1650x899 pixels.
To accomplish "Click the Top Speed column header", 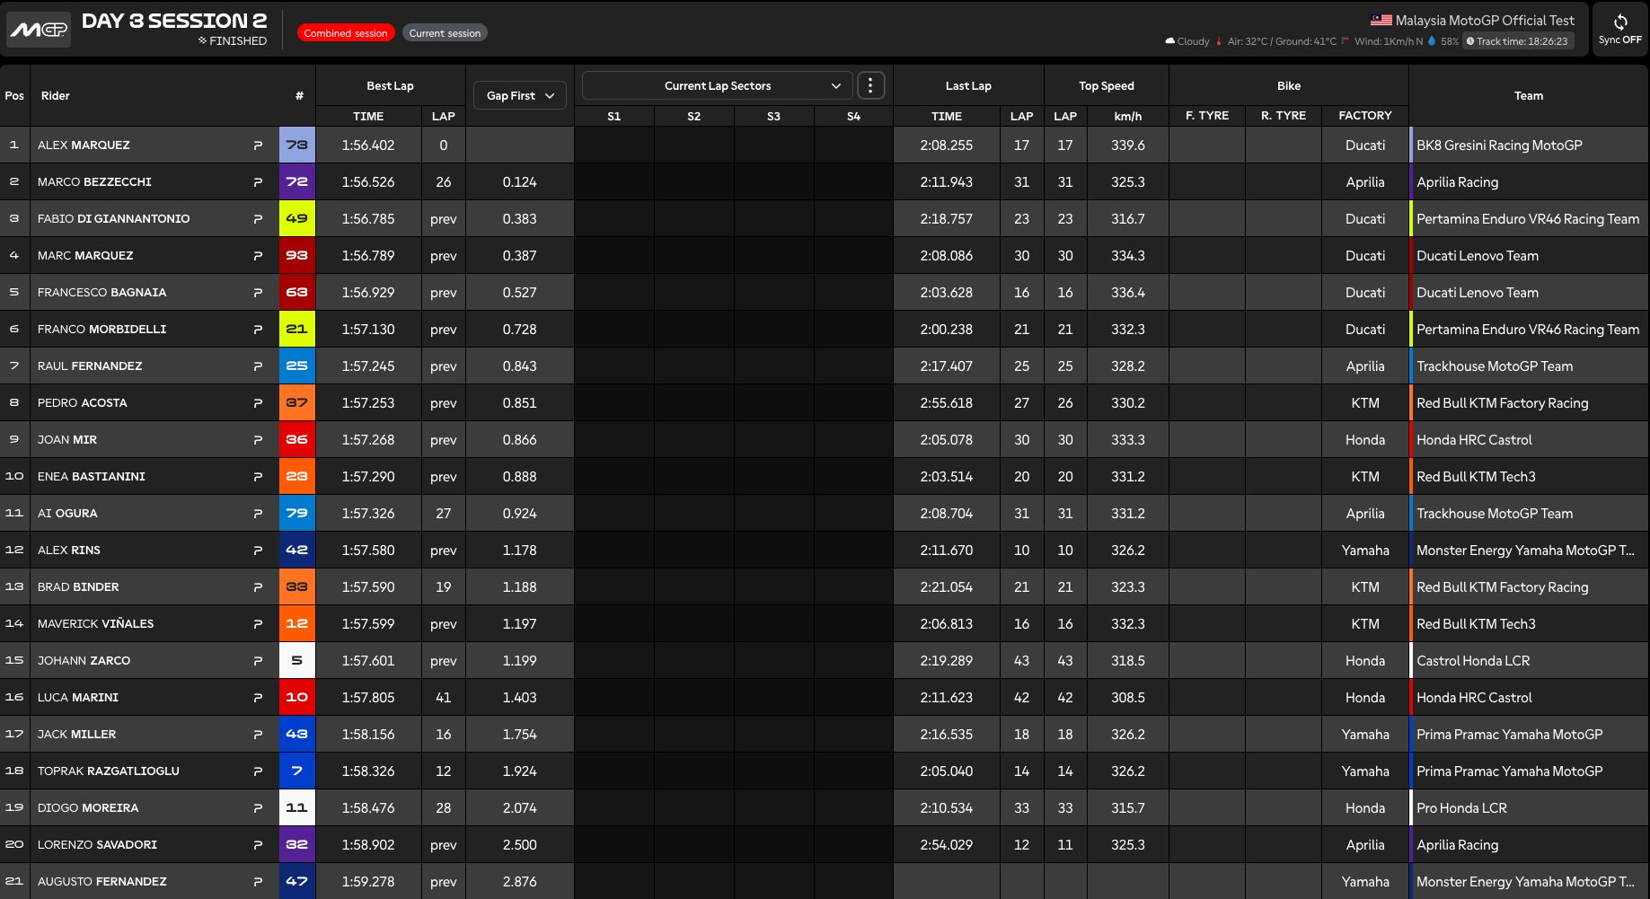I will coord(1106,86).
